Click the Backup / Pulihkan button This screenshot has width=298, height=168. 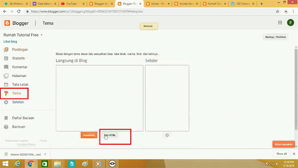pos(276,37)
